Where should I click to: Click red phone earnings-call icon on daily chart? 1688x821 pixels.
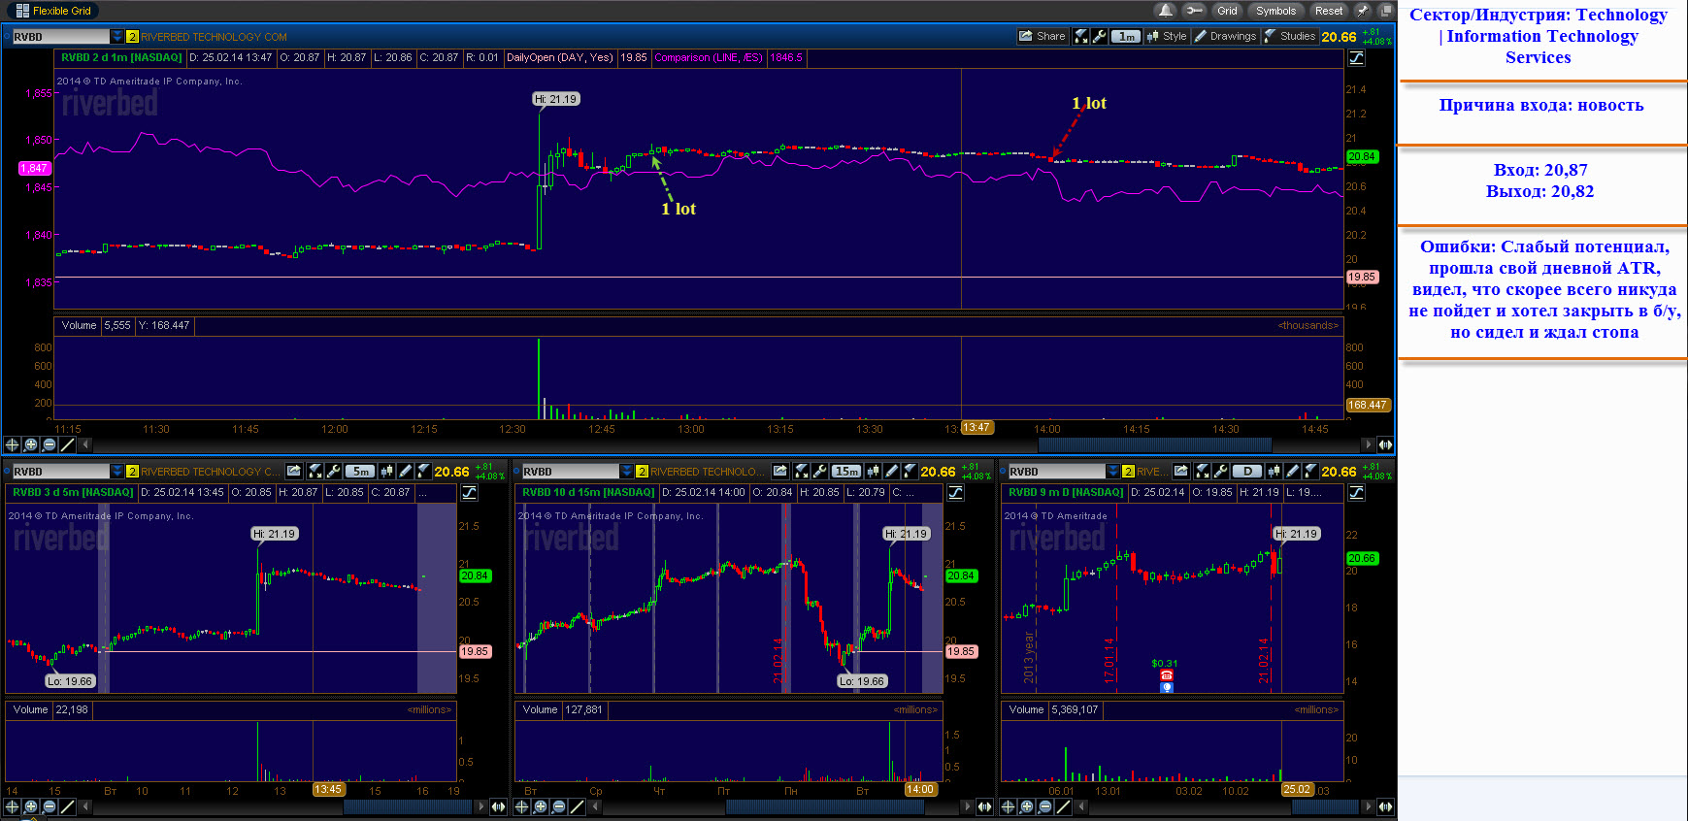pyautogui.click(x=1167, y=675)
